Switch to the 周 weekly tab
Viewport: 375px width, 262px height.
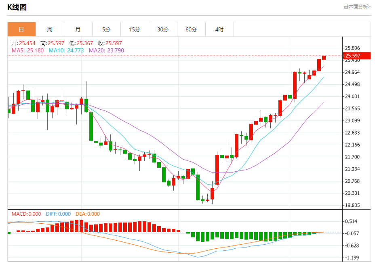[x=50, y=29]
